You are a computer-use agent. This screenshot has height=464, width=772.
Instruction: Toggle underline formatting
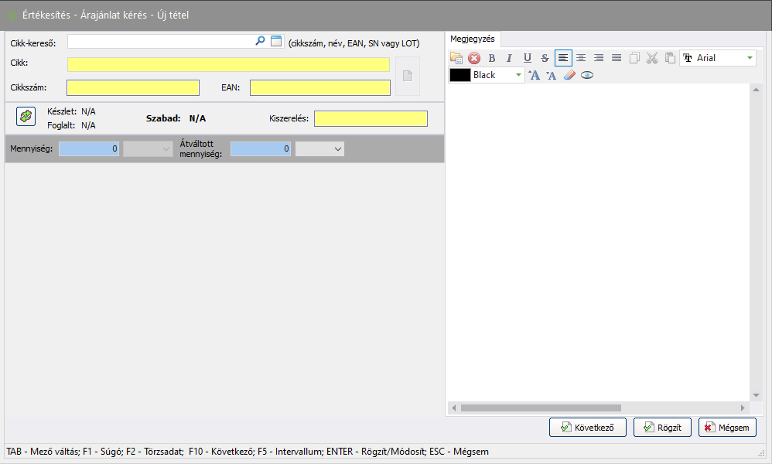click(527, 58)
